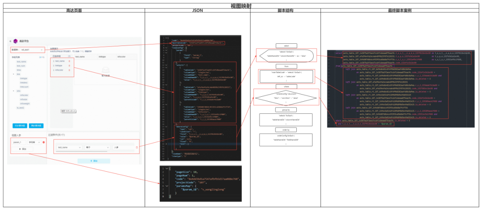
Task: Collapse the link node in field tree
Action: [13, 74]
